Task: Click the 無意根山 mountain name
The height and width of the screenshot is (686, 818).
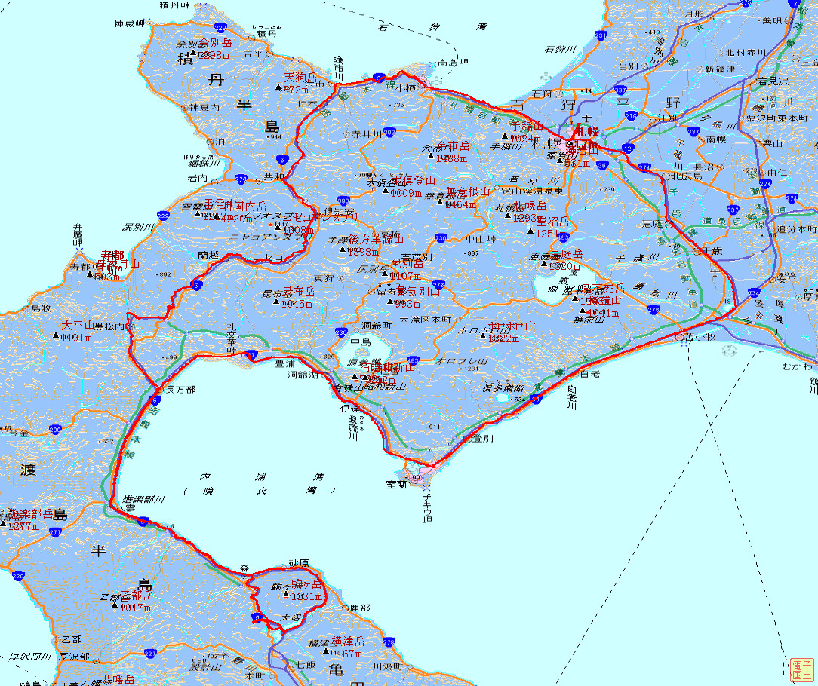Action: coord(468,192)
